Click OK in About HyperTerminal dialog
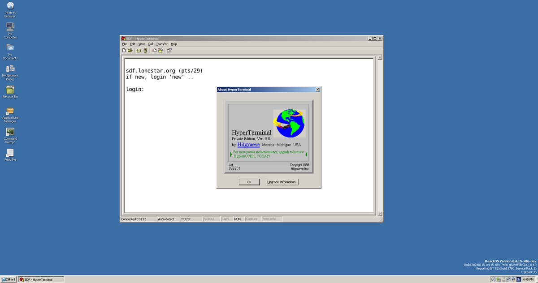 click(x=249, y=182)
